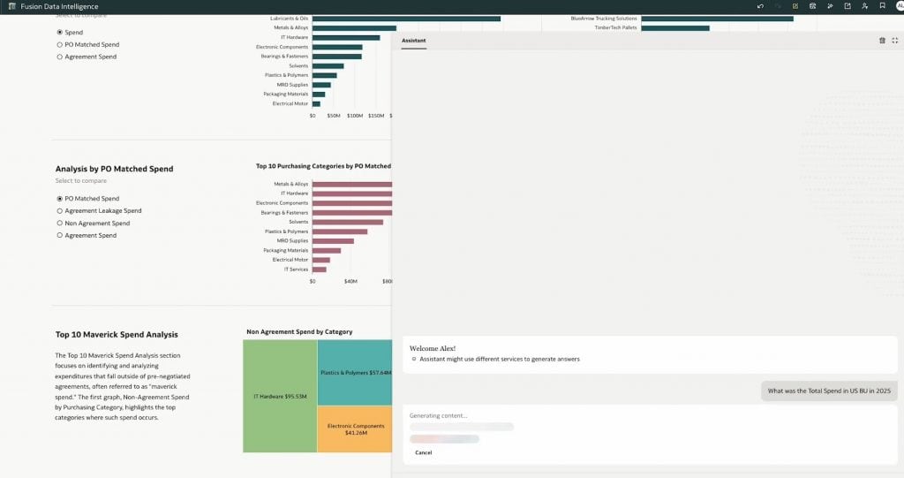Screen dimensions: 904x478
Task: Click the bookmark icon in top bar
Action: pos(882,6)
